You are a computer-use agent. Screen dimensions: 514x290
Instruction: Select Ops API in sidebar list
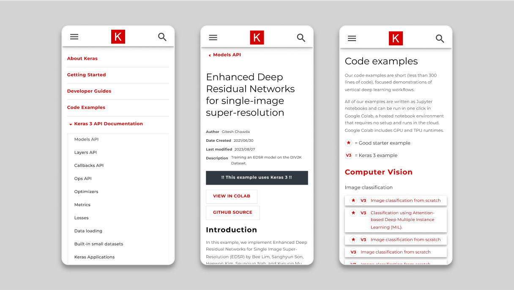(x=83, y=179)
